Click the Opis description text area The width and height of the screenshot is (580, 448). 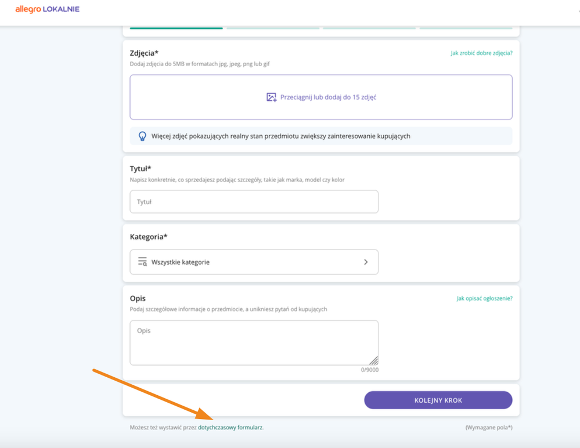(254, 342)
